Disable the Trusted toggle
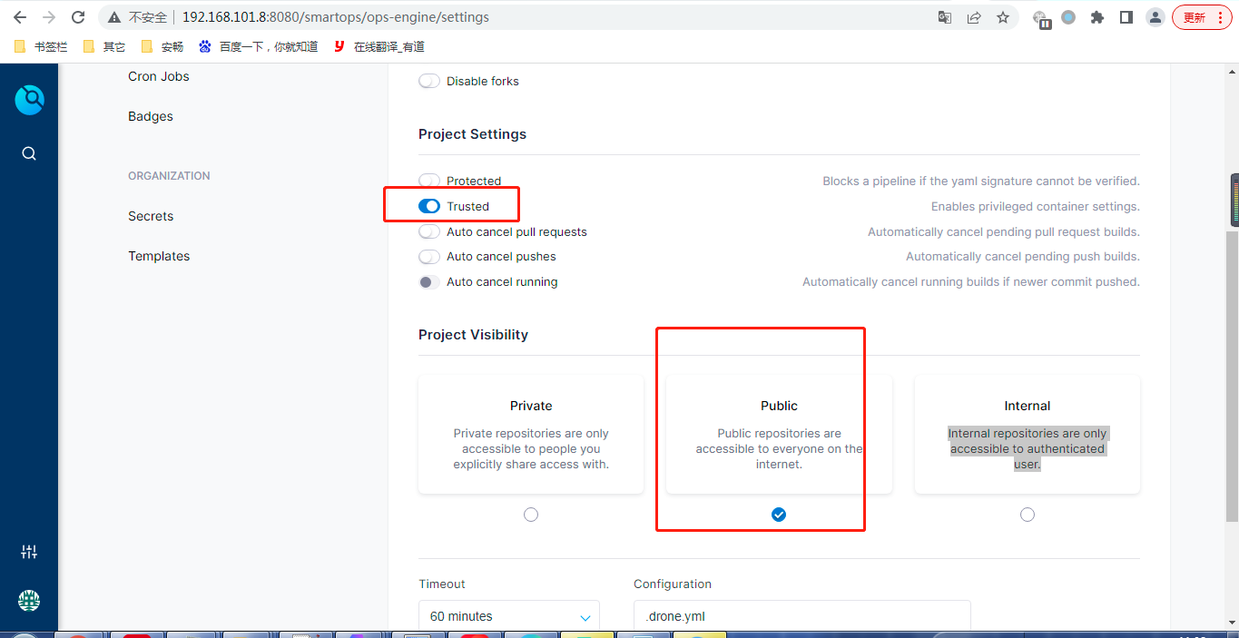This screenshot has width=1239, height=638. (x=428, y=206)
